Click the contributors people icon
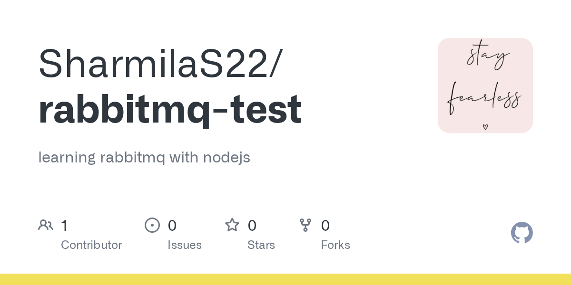Viewport: 571px width, 285px height. [x=46, y=225]
